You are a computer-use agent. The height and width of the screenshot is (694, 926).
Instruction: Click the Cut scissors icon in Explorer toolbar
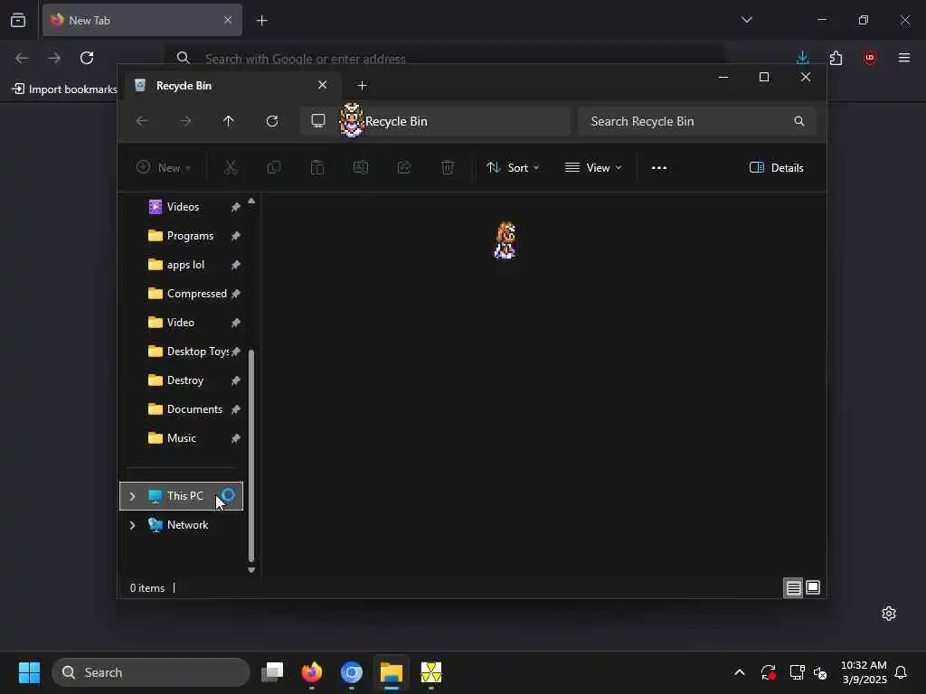231,167
